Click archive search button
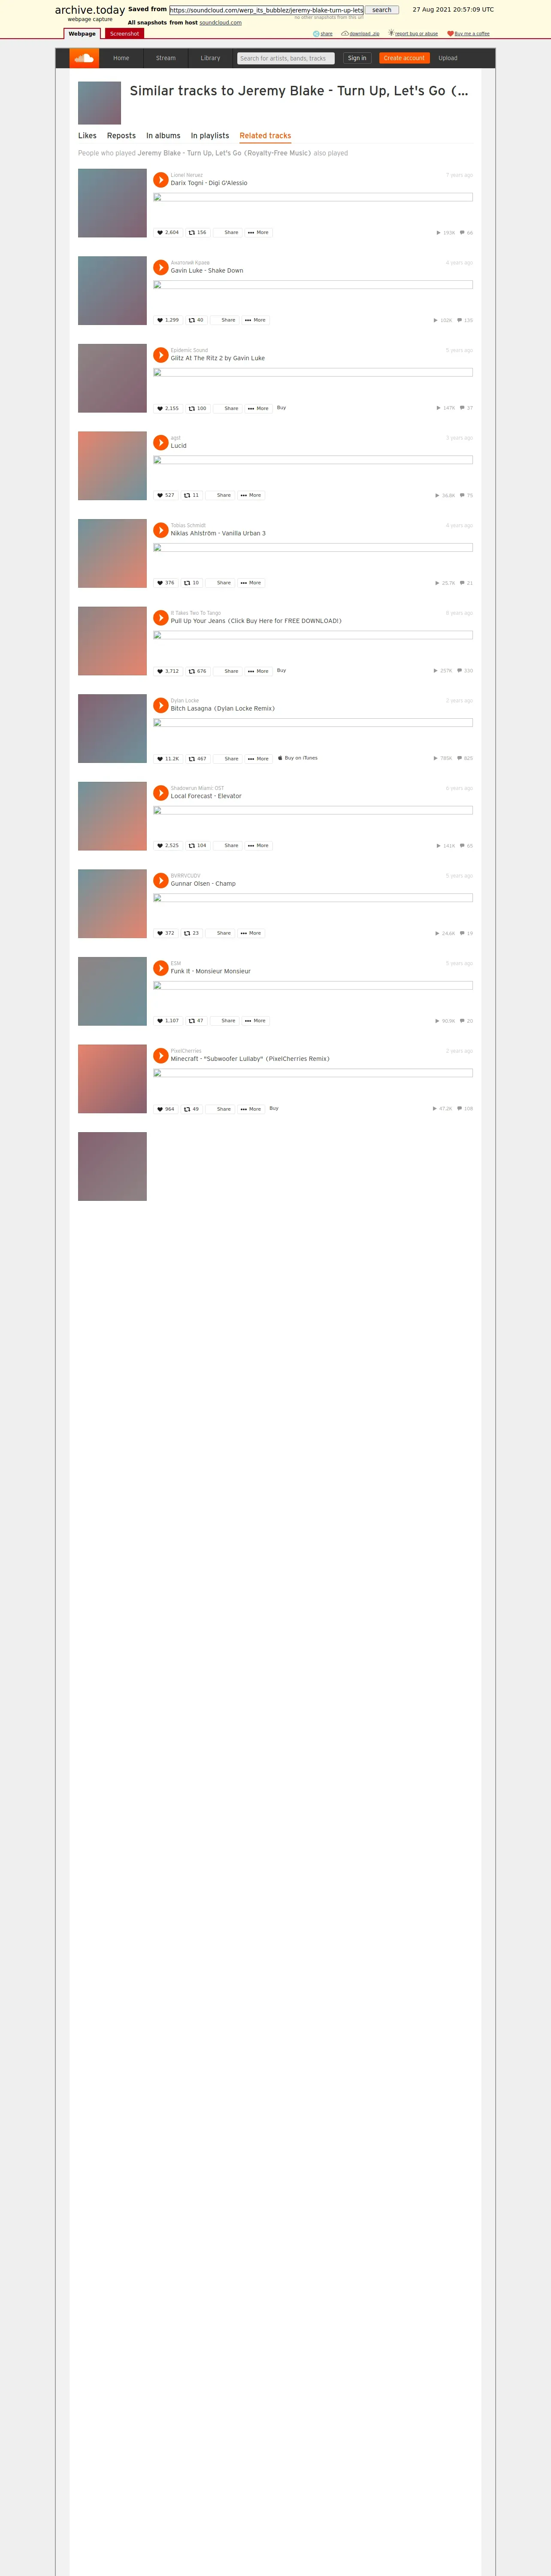Viewport: 551px width, 2576px height. click(x=382, y=10)
